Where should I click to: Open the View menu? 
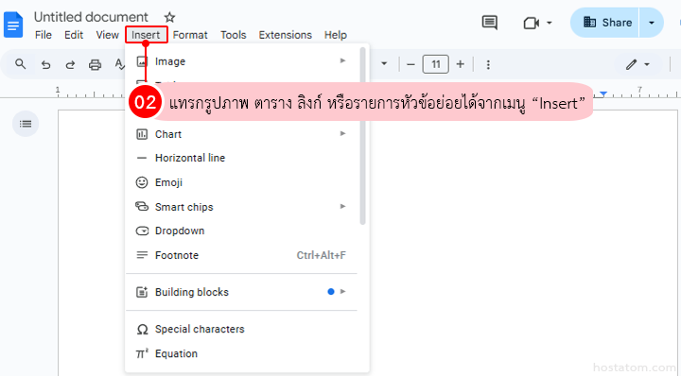tap(107, 35)
